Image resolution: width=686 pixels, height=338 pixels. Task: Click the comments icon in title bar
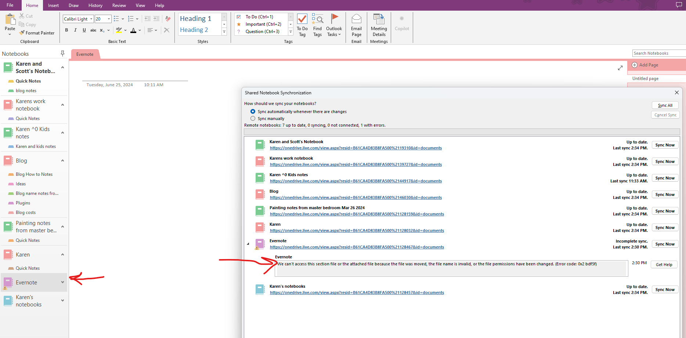click(x=679, y=5)
